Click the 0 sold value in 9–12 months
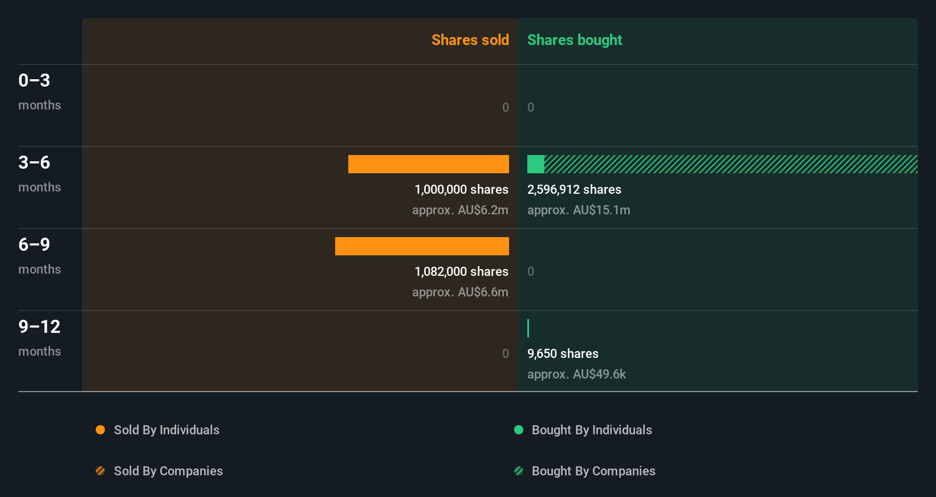936x497 pixels. (506, 353)
